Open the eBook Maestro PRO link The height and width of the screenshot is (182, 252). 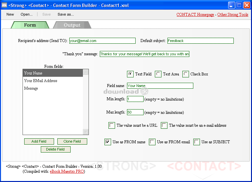pos(67,171)
